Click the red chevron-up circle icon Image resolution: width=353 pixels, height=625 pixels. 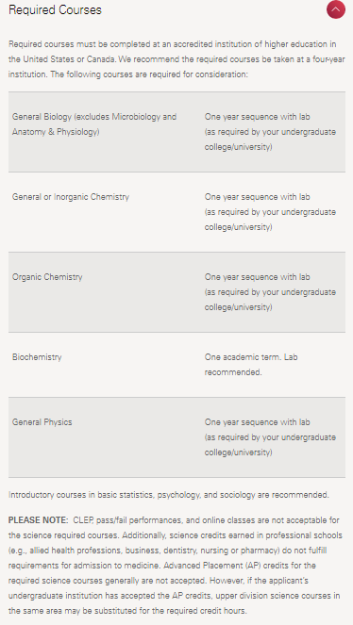coord(336,9)
